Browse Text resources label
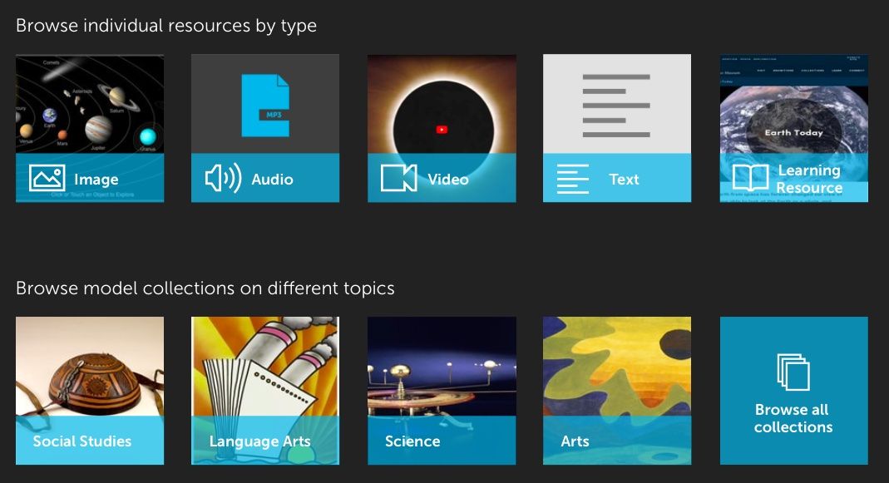The image size is (889, 483). pos(624,179)
